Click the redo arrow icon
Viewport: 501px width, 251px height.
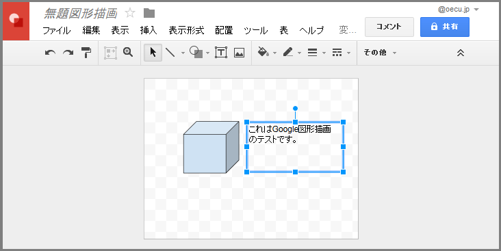[68, 53]
